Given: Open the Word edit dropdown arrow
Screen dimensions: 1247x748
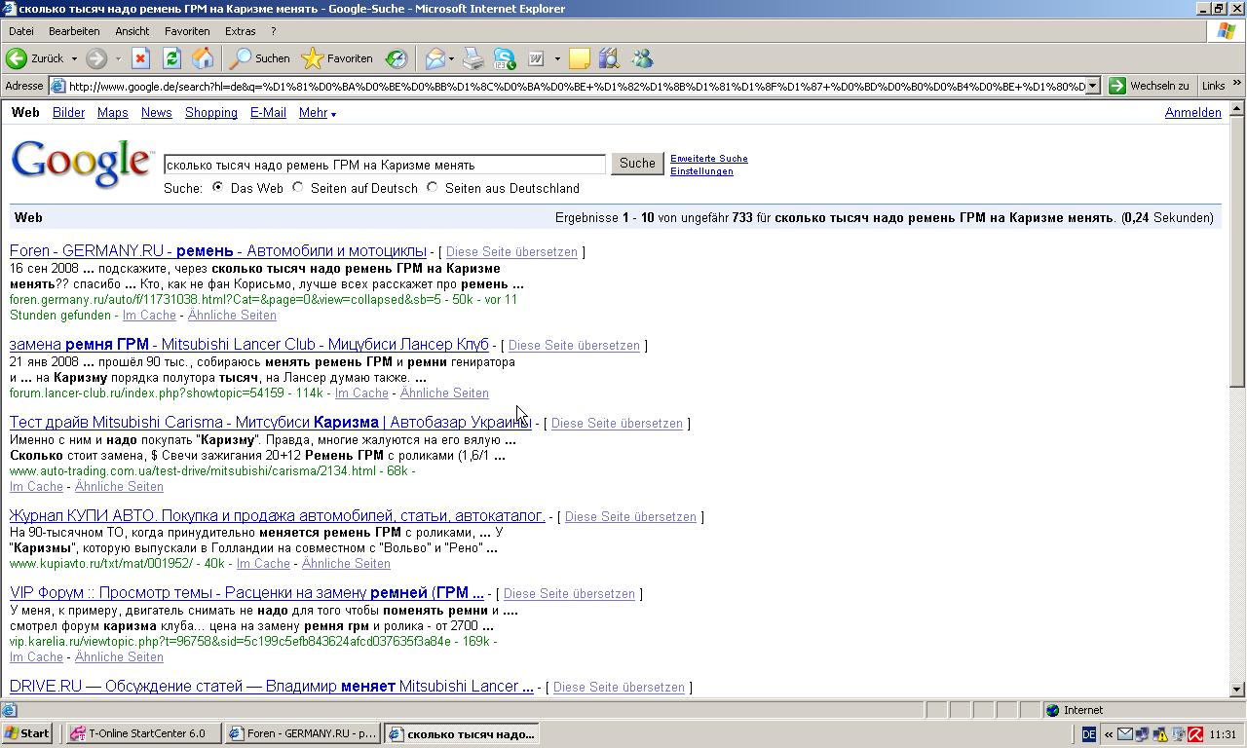Looking at the screenshot, I should [x=556, y=58].
